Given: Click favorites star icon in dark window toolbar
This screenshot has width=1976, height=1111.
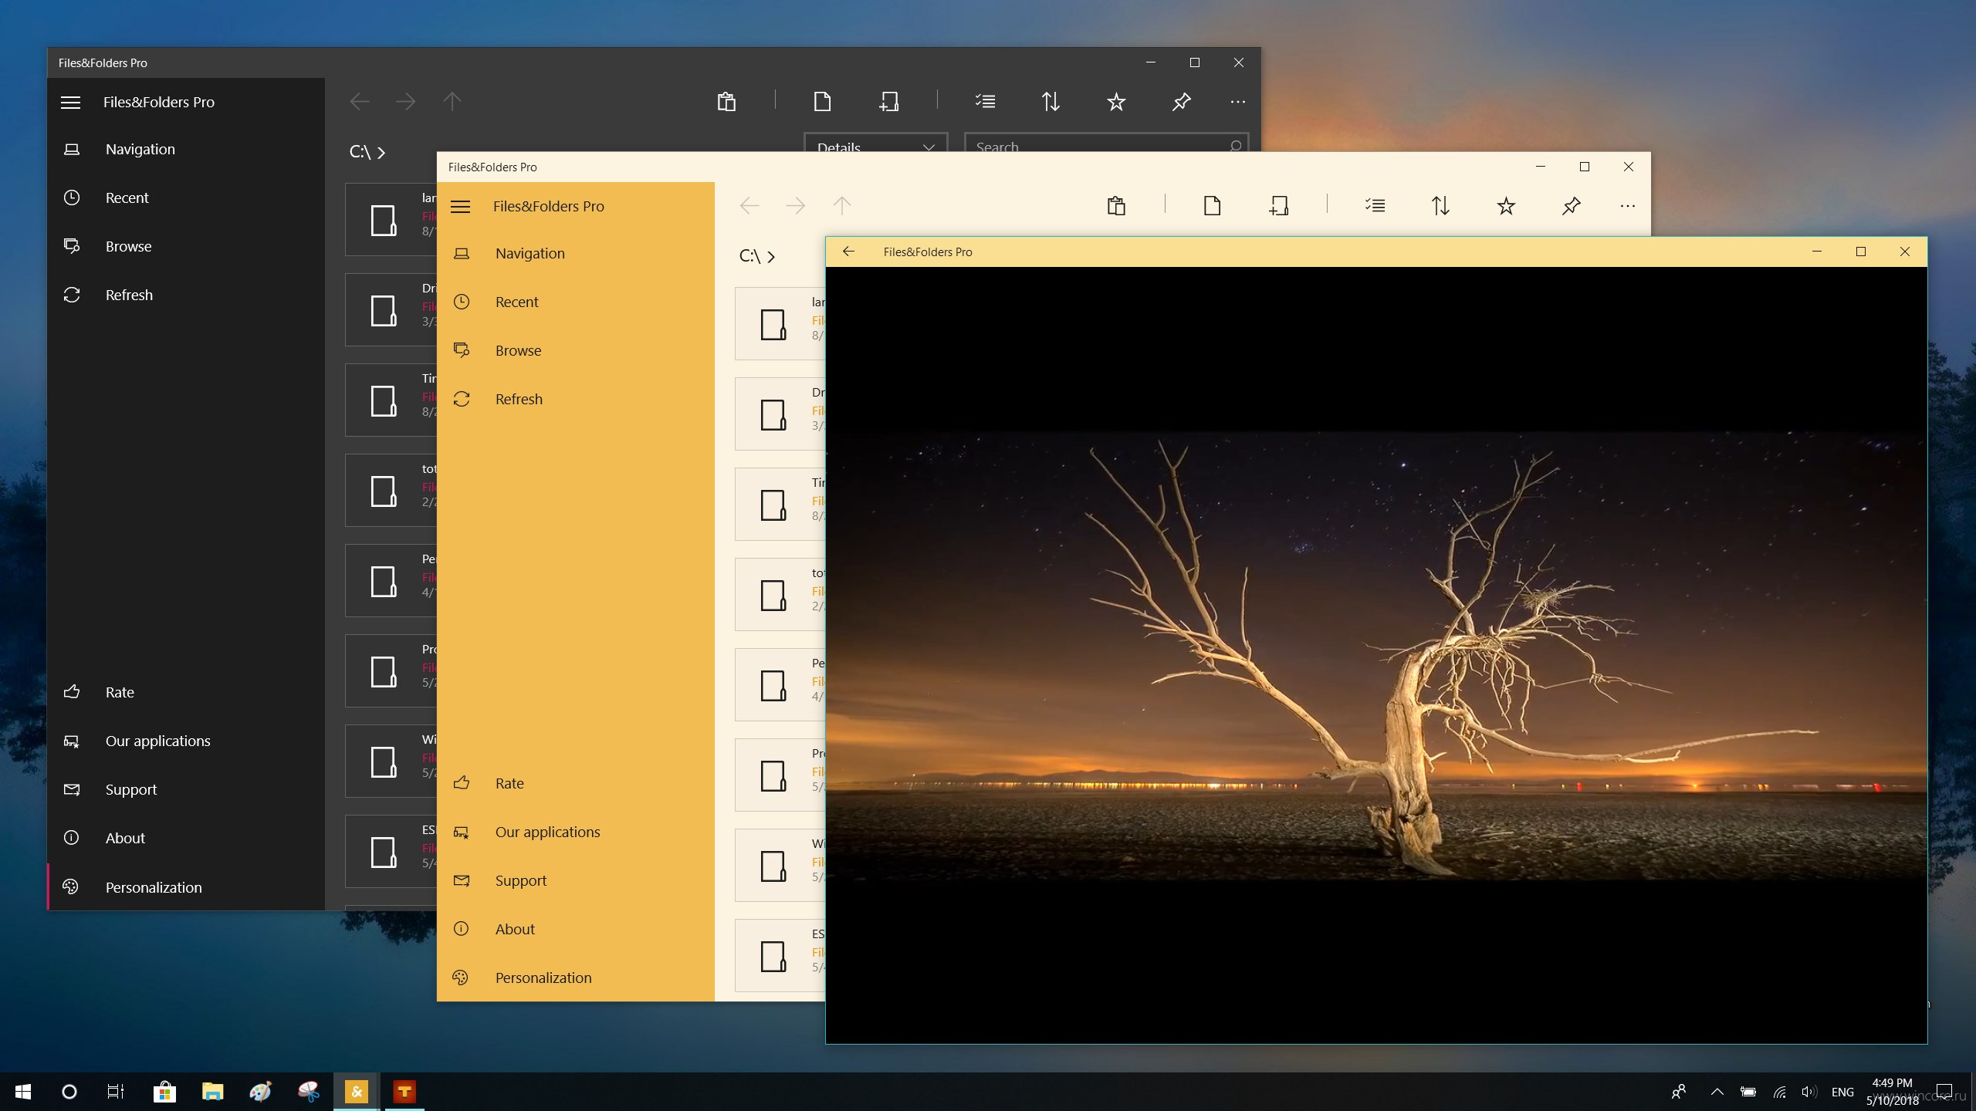Looking at the screenshot, I should click(1116, 101).
